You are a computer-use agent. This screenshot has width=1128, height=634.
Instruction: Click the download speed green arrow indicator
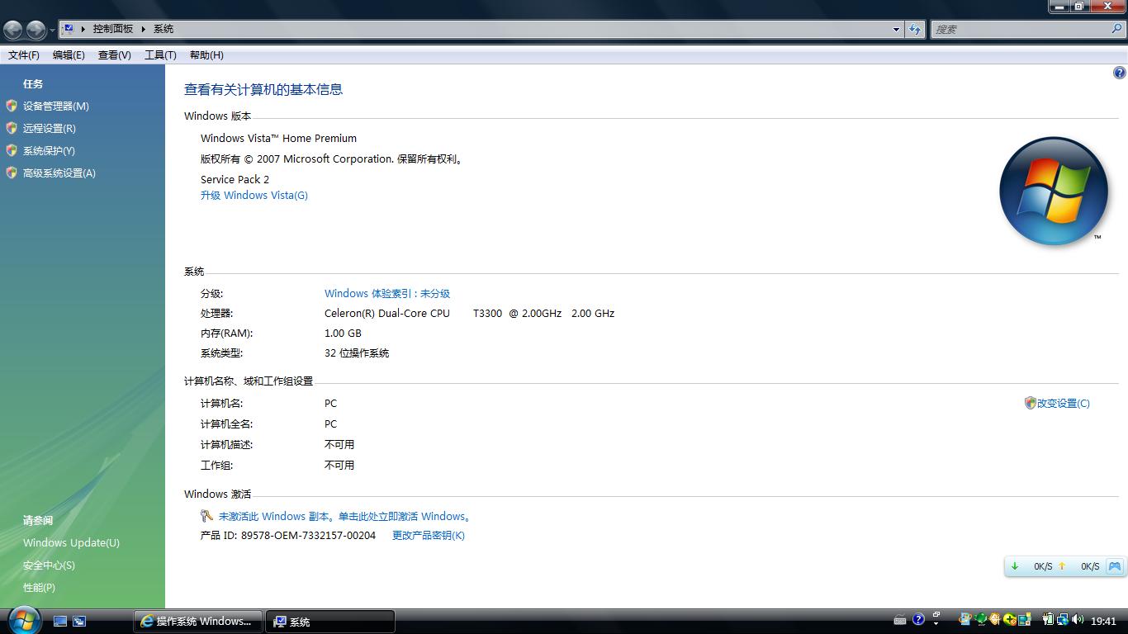1015,566
